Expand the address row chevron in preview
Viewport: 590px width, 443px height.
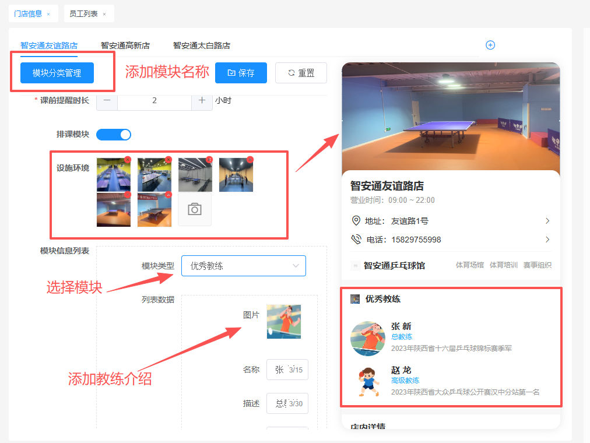click(547, 221)
